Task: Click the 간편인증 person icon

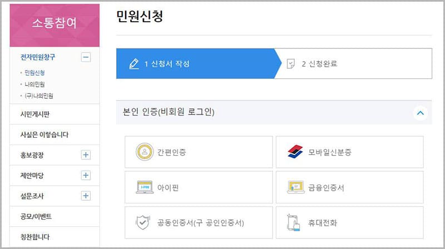Action: (144, 152)
